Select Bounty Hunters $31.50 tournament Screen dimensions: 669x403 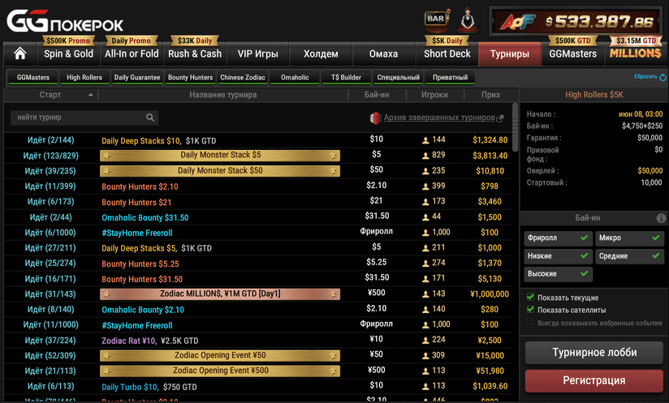tap(258, 279)
